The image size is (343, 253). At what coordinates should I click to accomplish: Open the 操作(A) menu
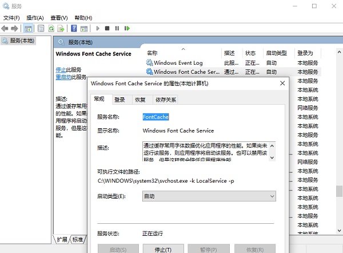[x=35, y=18]
